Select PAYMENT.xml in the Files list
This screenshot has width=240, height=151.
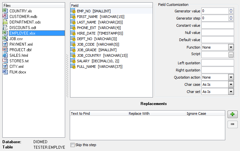click(x=21, y=44)
